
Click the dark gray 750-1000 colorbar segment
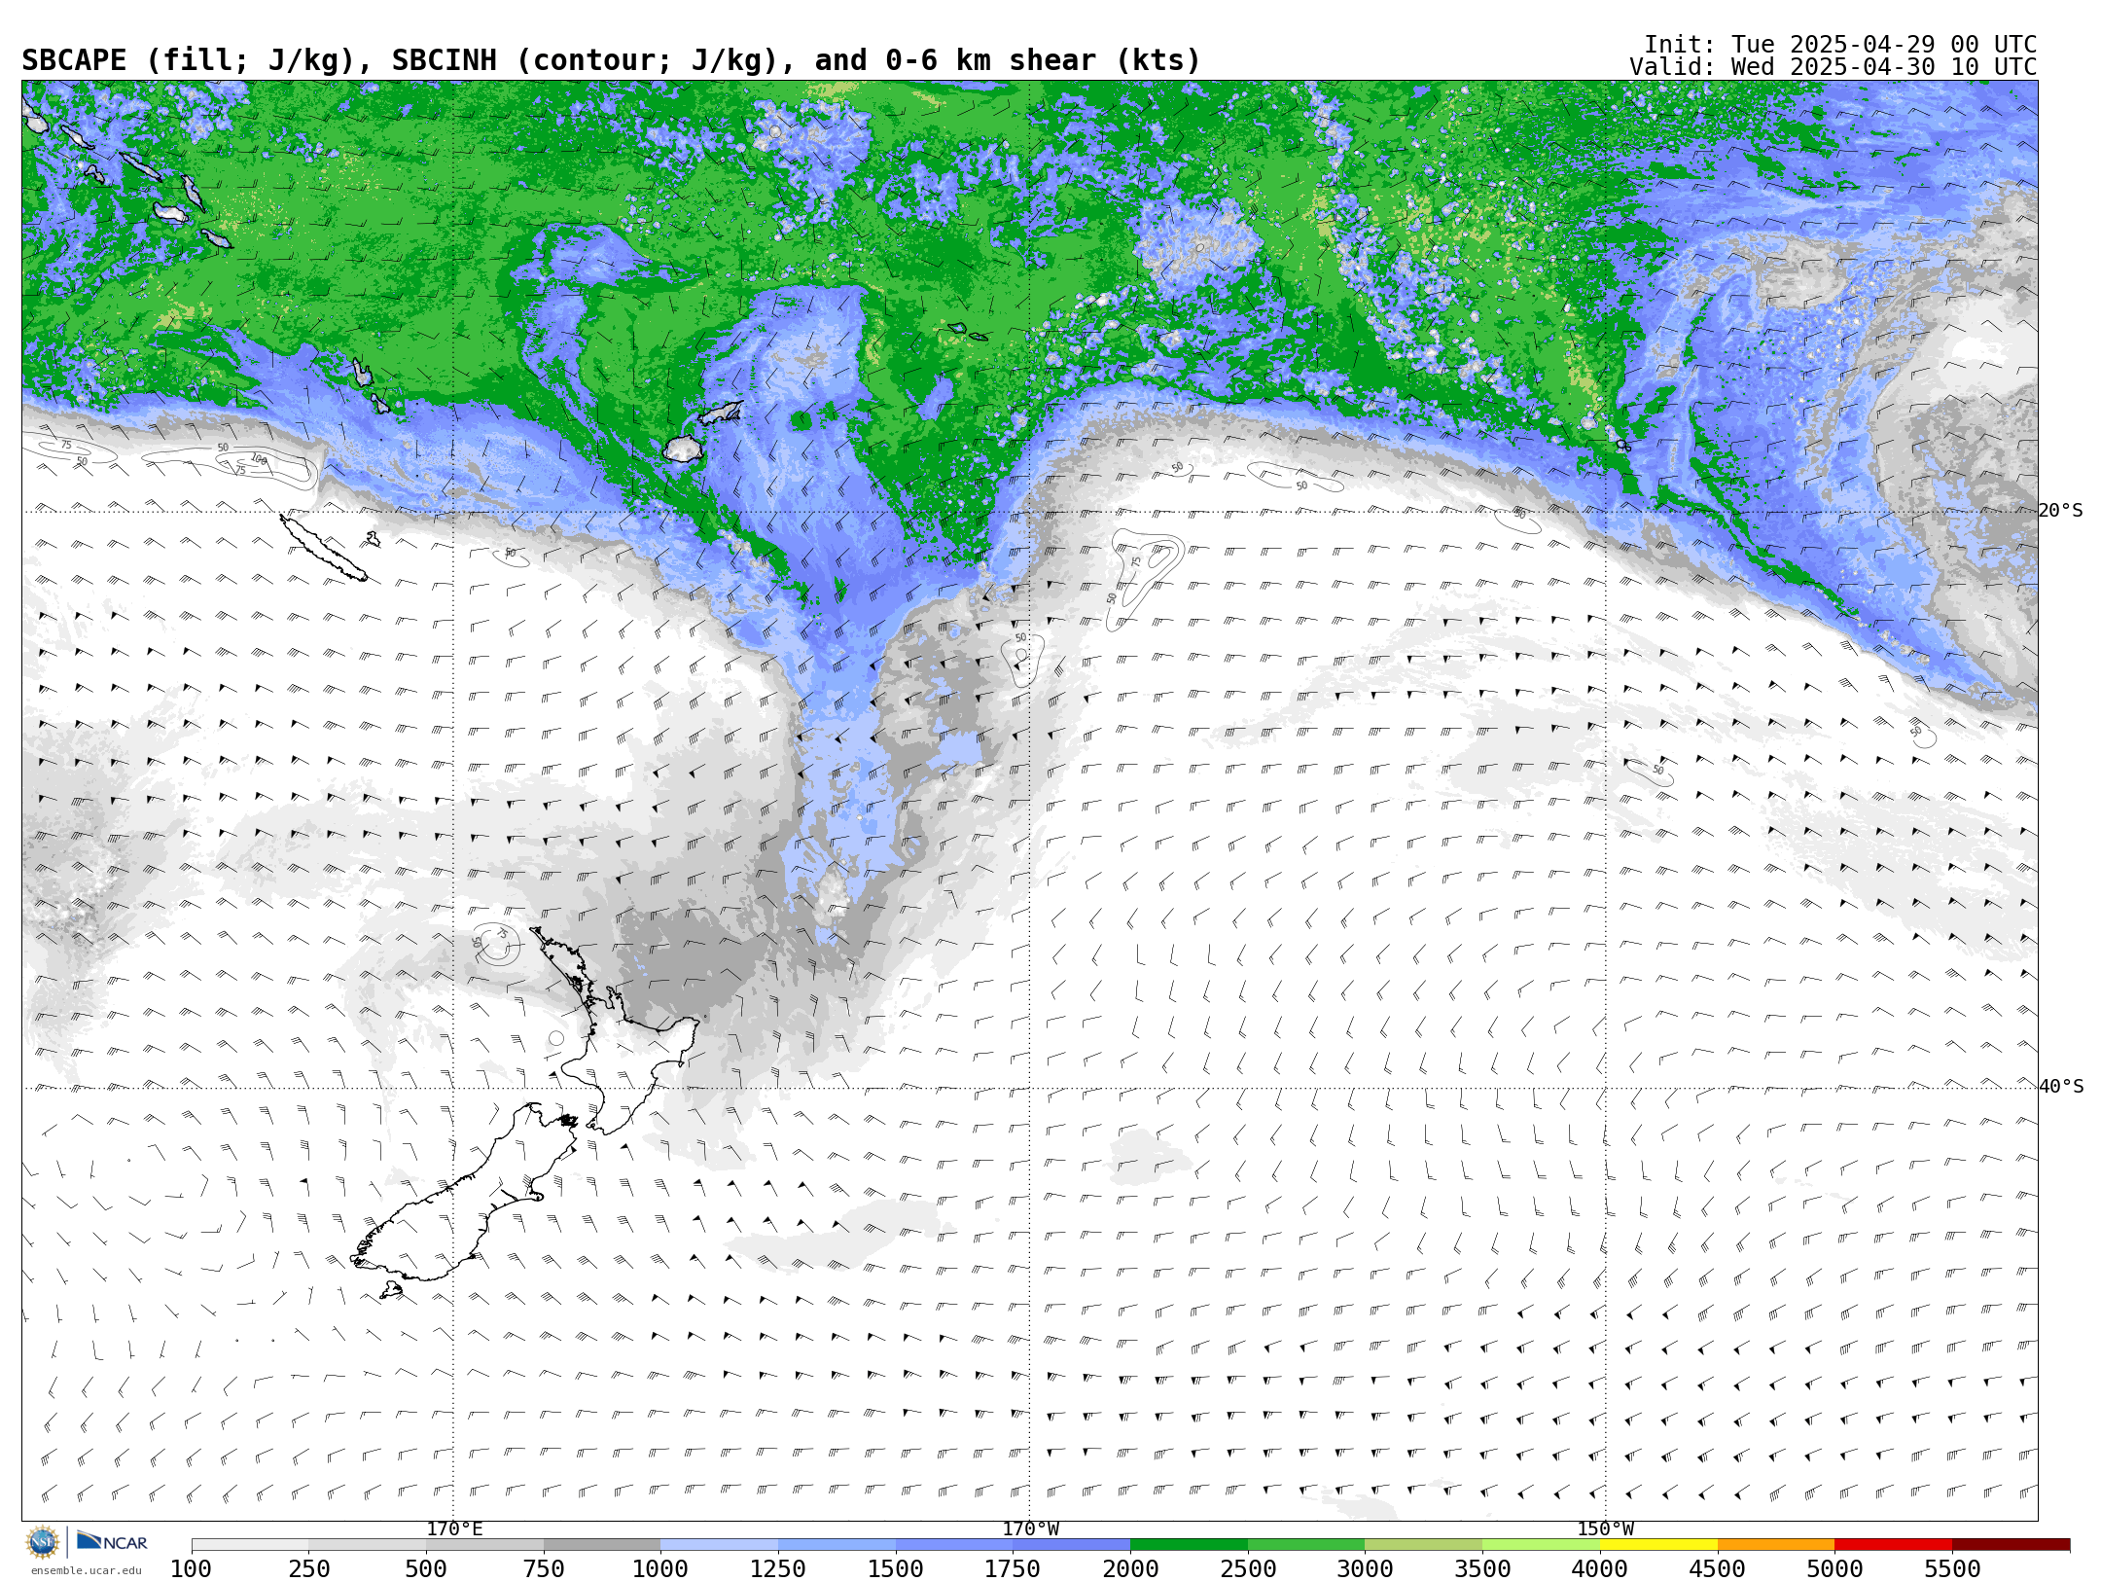coord(602,1545)
